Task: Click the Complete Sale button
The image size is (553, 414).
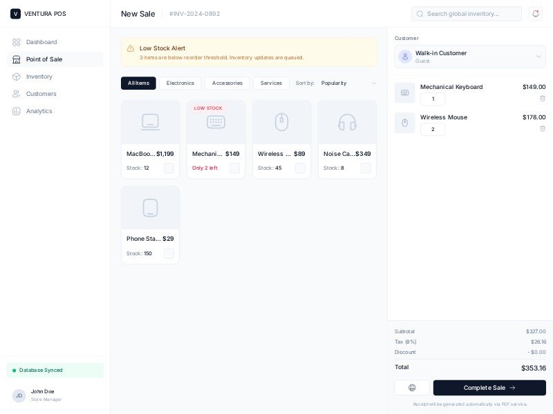Action: [489, 388]
